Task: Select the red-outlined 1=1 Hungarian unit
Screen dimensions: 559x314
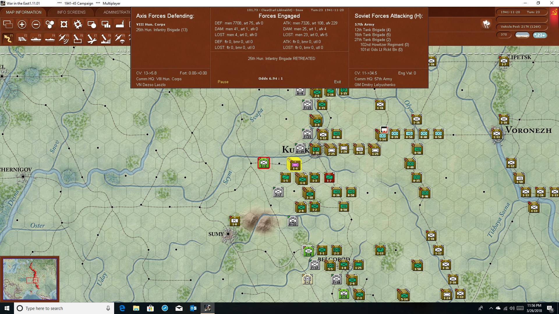Action: 264,163
